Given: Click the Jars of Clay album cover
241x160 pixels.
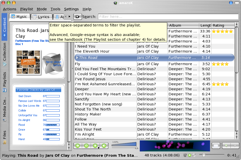Looking at the screenshot, I should 28,62.
